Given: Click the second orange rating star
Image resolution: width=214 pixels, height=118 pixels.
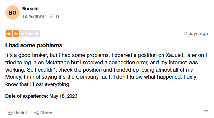Looking at the screenshot, I should click(16, 34).
